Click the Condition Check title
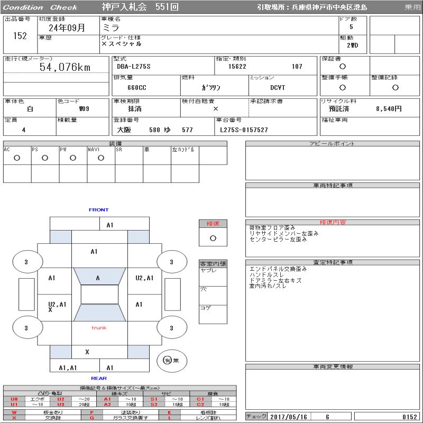The height and width of the screenshot is (423, 423). tap(40, 7)
